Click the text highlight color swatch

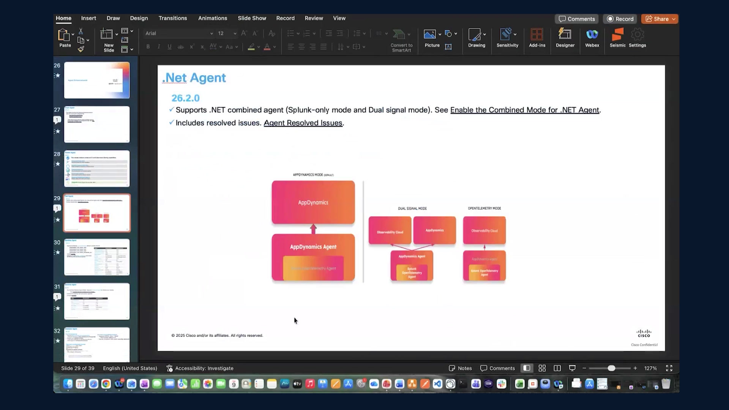pos(251,47)
